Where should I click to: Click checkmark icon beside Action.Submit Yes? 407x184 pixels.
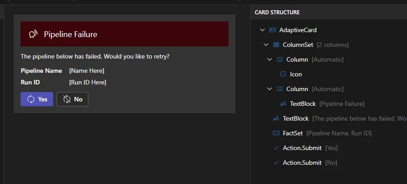click(276, 148)
